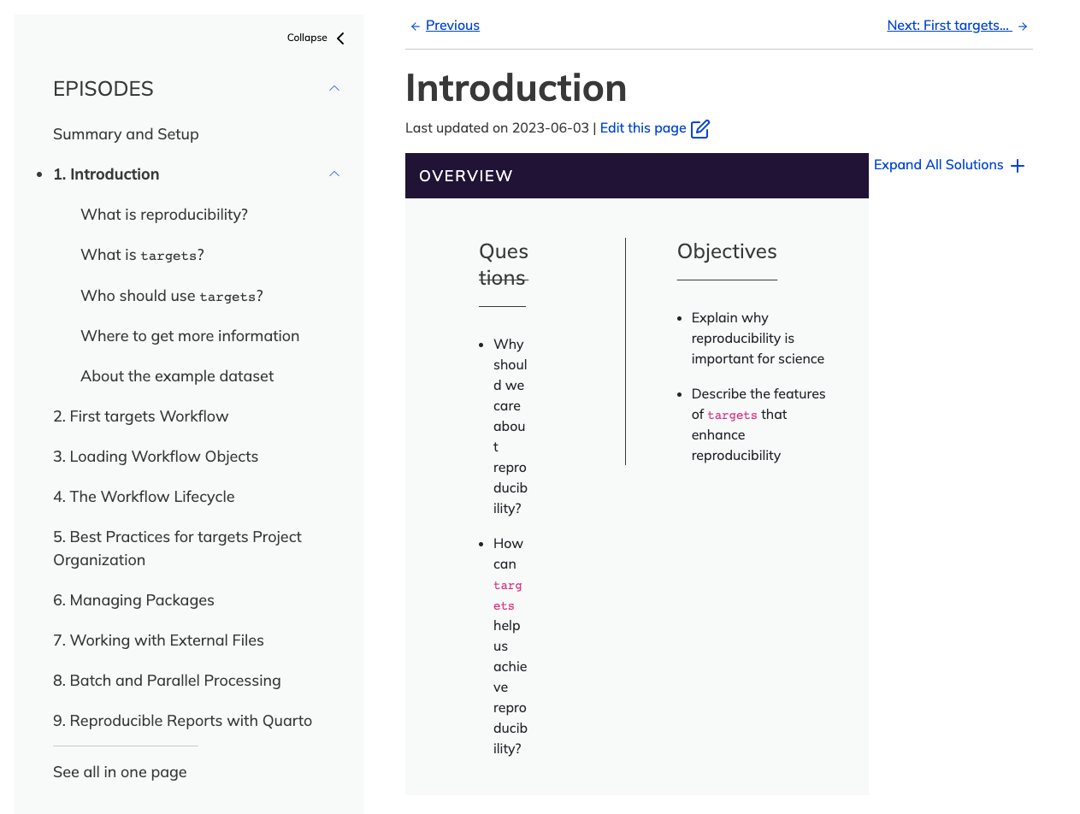Click See all in one page
This screenshot has width=1080, height=814.
120,771
